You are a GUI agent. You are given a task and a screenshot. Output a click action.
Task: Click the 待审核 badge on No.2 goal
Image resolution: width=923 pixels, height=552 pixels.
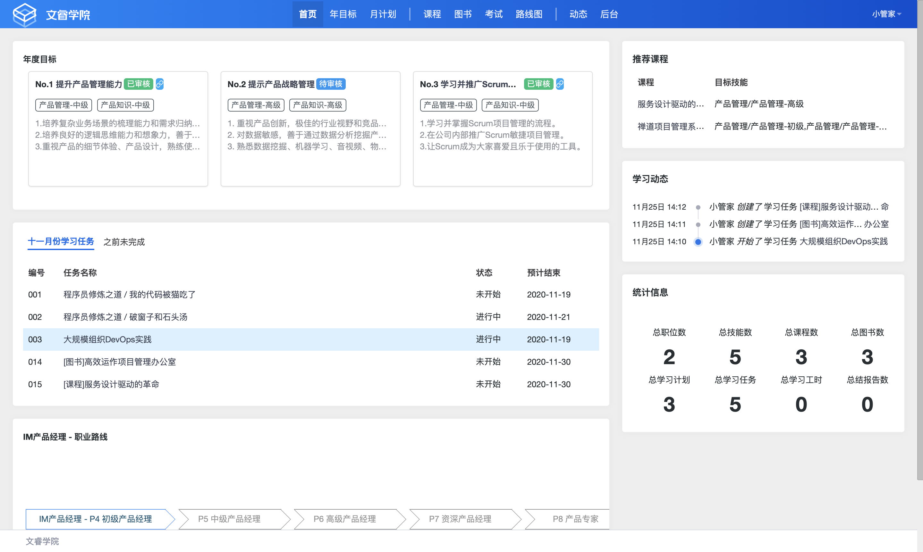coord(331,84)
